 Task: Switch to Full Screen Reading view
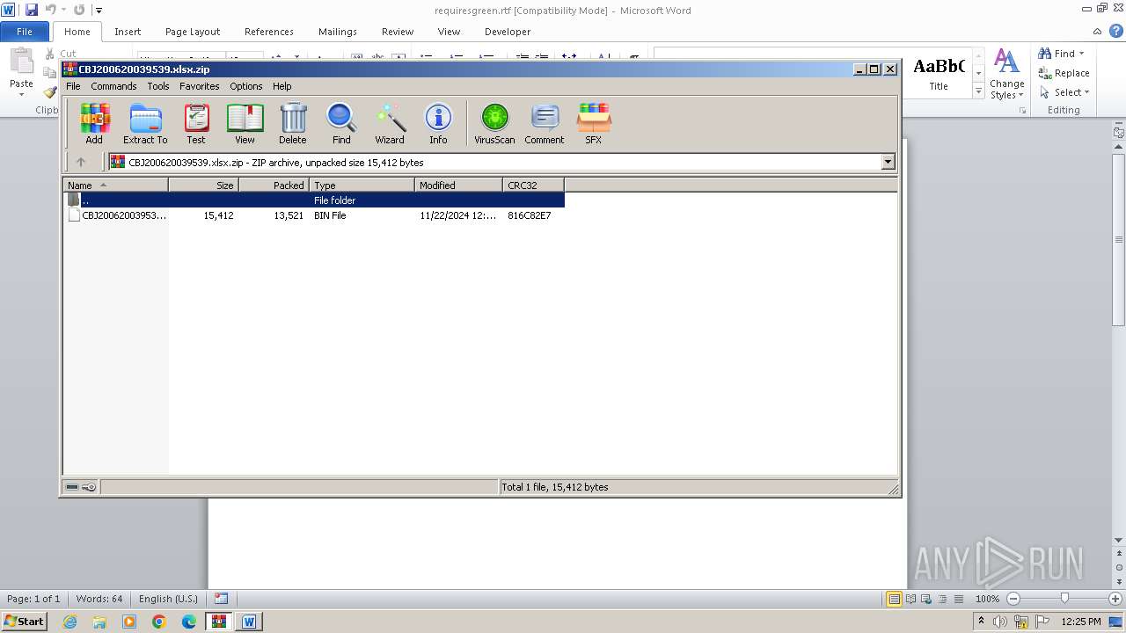910,599
